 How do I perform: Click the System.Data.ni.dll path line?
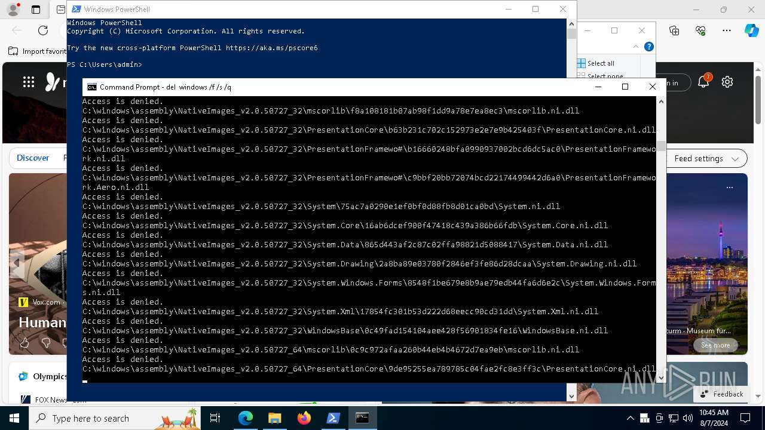pyautogui.click(x=345, y=244)
